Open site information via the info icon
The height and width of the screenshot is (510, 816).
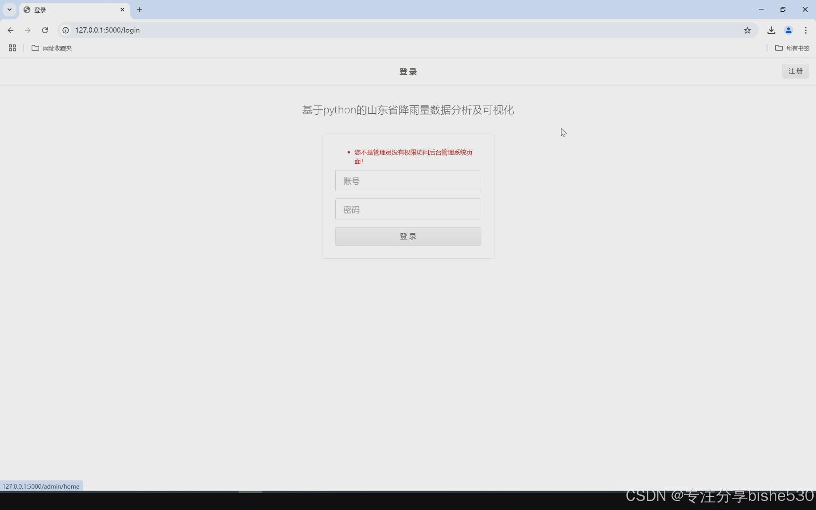65,30
